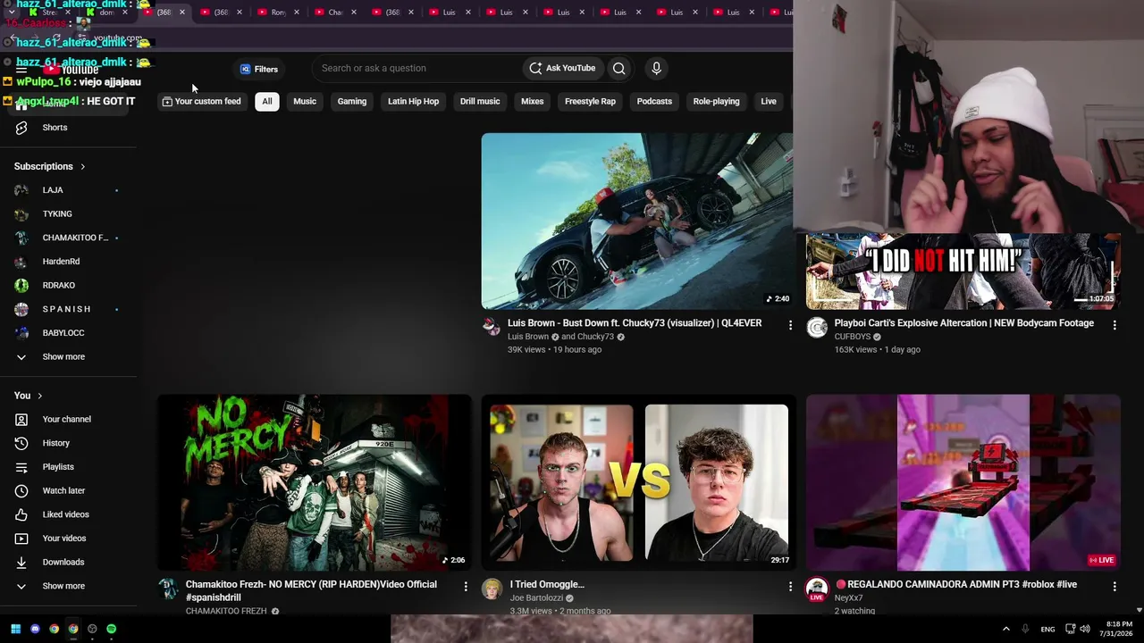
Task: Open Liked videos in the sidebar
Action: (x=69, y=514)
